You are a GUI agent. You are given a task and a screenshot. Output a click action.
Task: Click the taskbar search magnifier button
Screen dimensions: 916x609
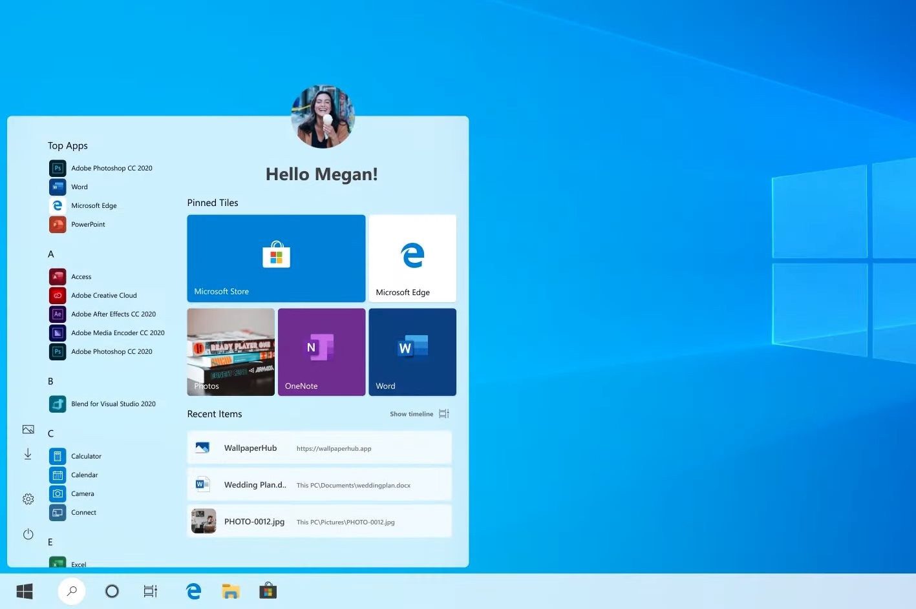[x=72, y=591]
